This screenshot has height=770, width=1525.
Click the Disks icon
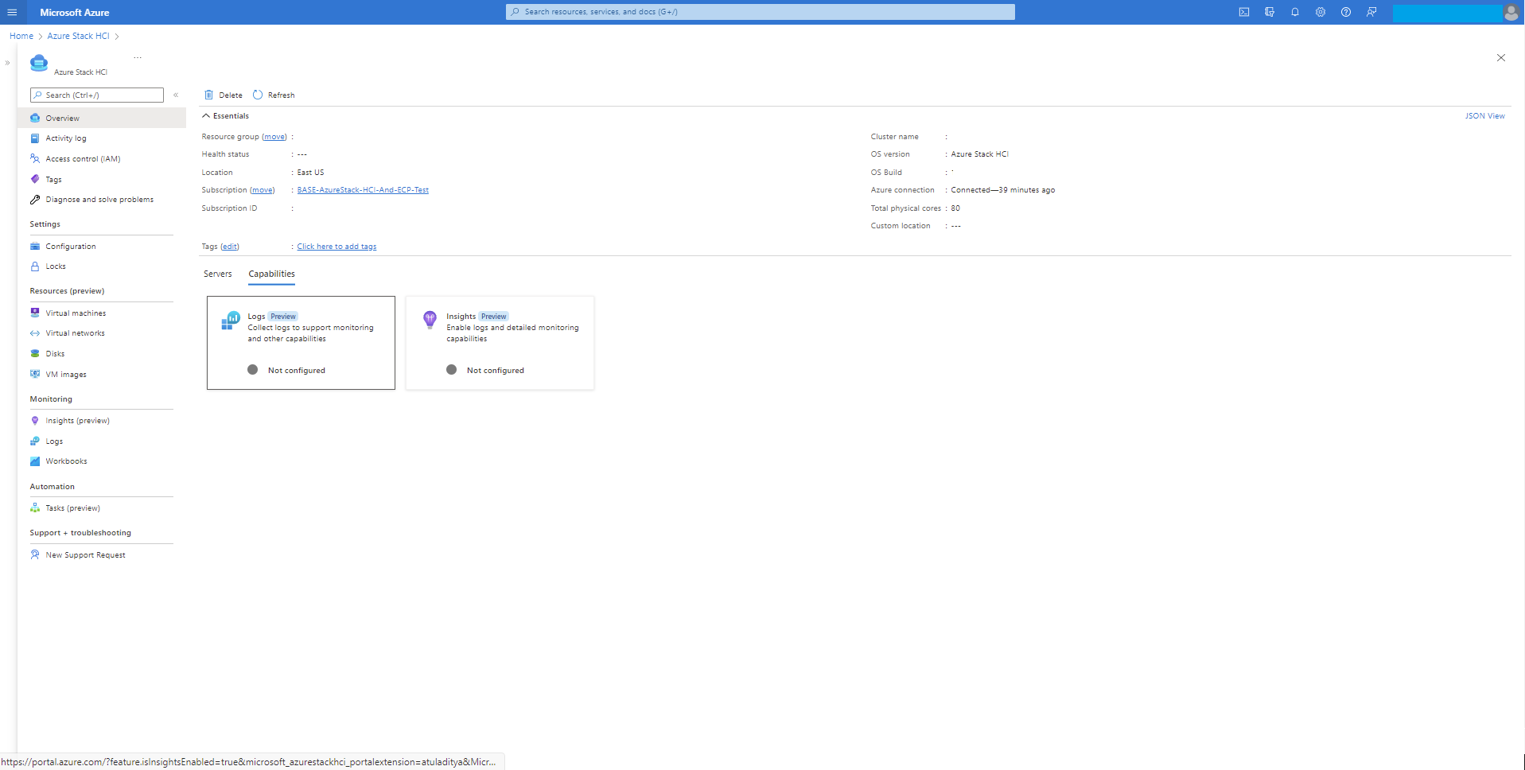(x=35, y=353)
